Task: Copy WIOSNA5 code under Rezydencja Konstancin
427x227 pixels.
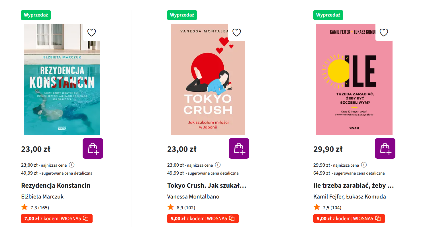Action: 86,218
